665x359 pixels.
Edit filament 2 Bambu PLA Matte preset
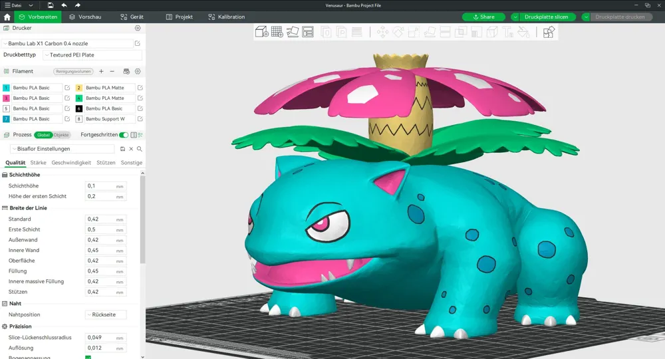[x=140, y=88]
